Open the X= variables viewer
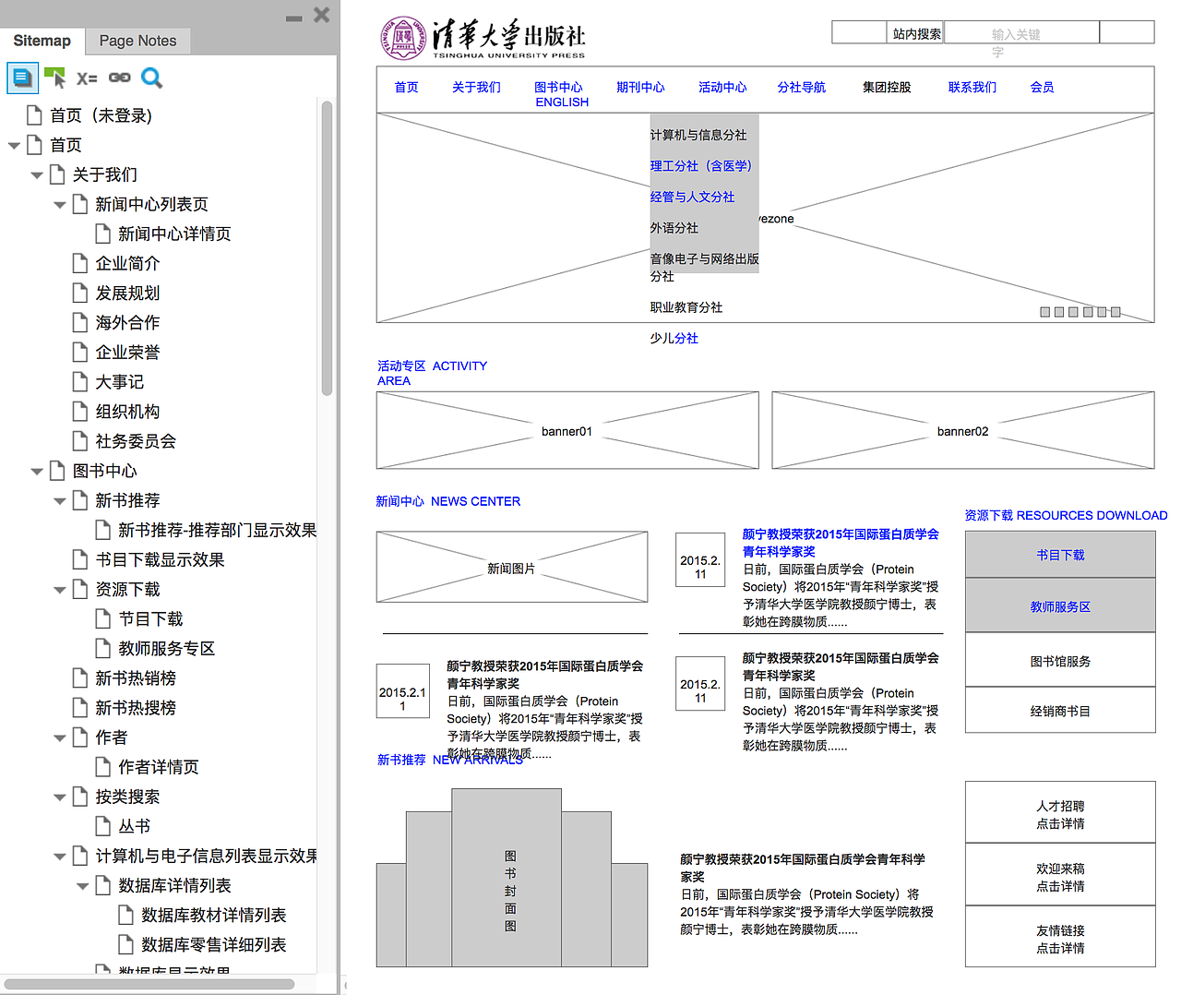Image resolution: width=1181 pixels, height=995 pixels. 87,78
